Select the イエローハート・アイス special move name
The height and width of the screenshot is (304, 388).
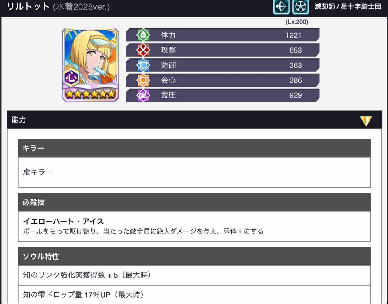63,221
